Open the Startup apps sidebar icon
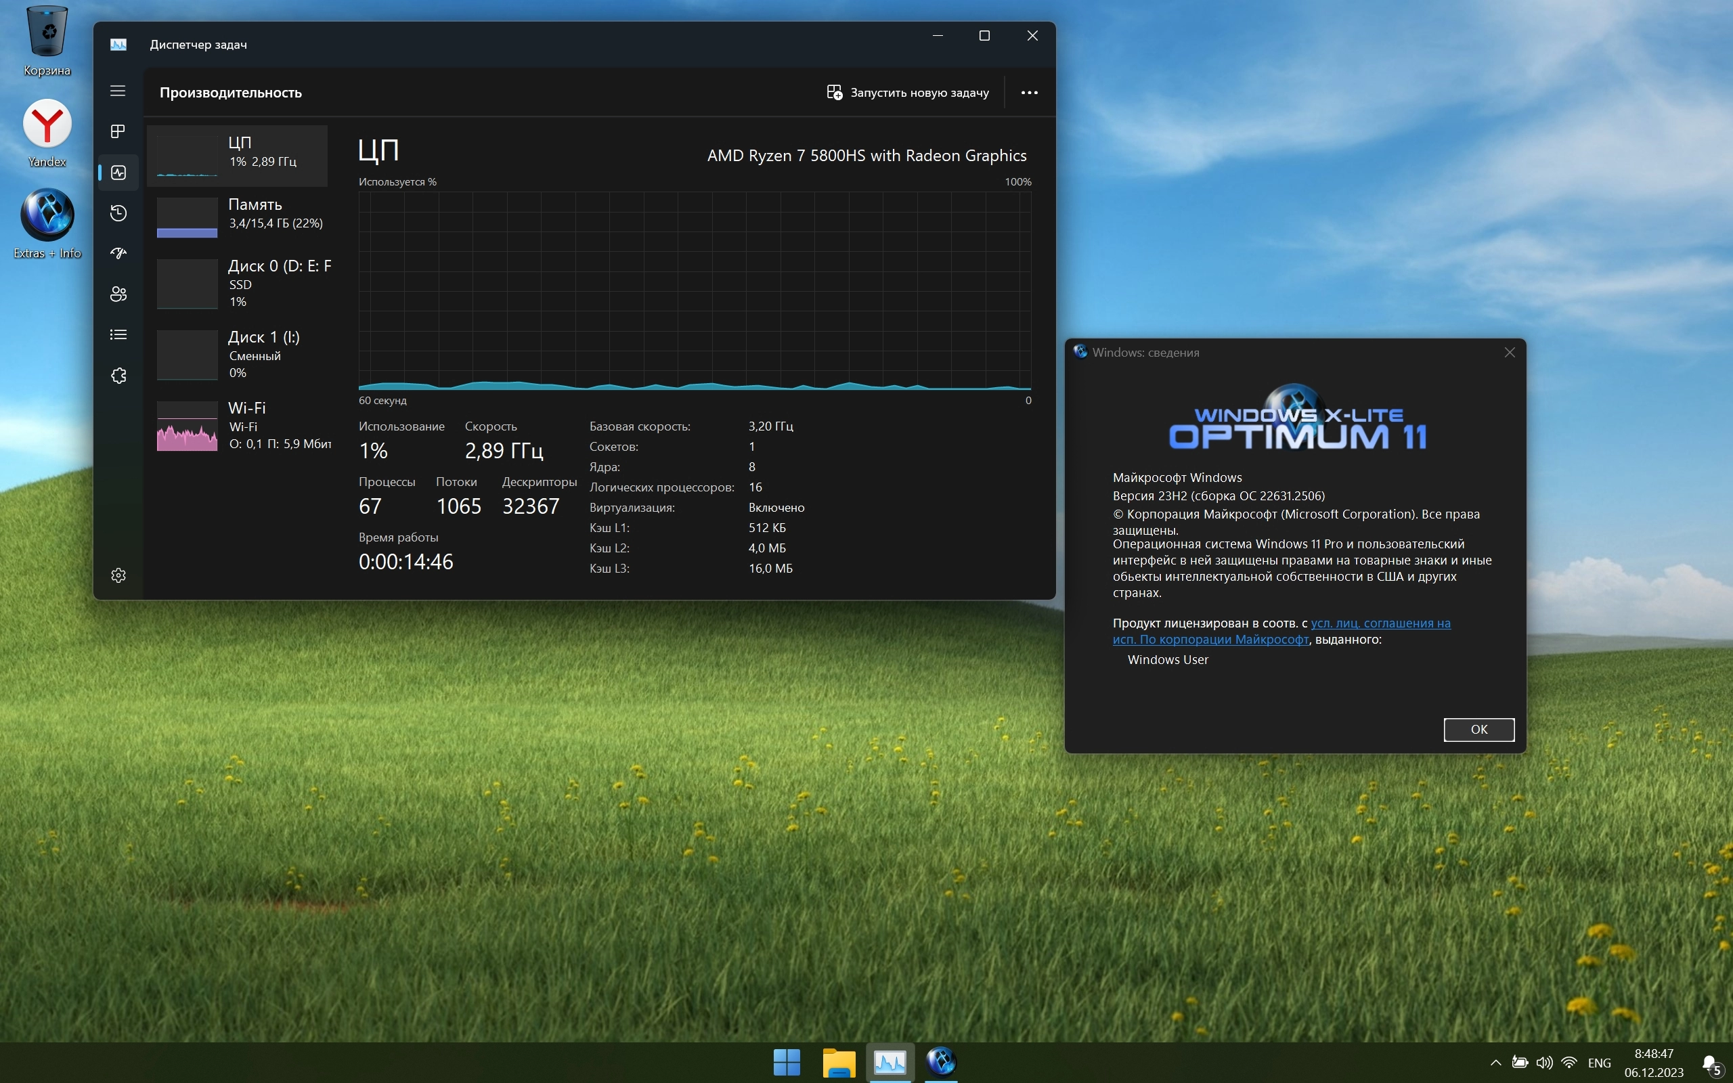 (x=118, y=253)
